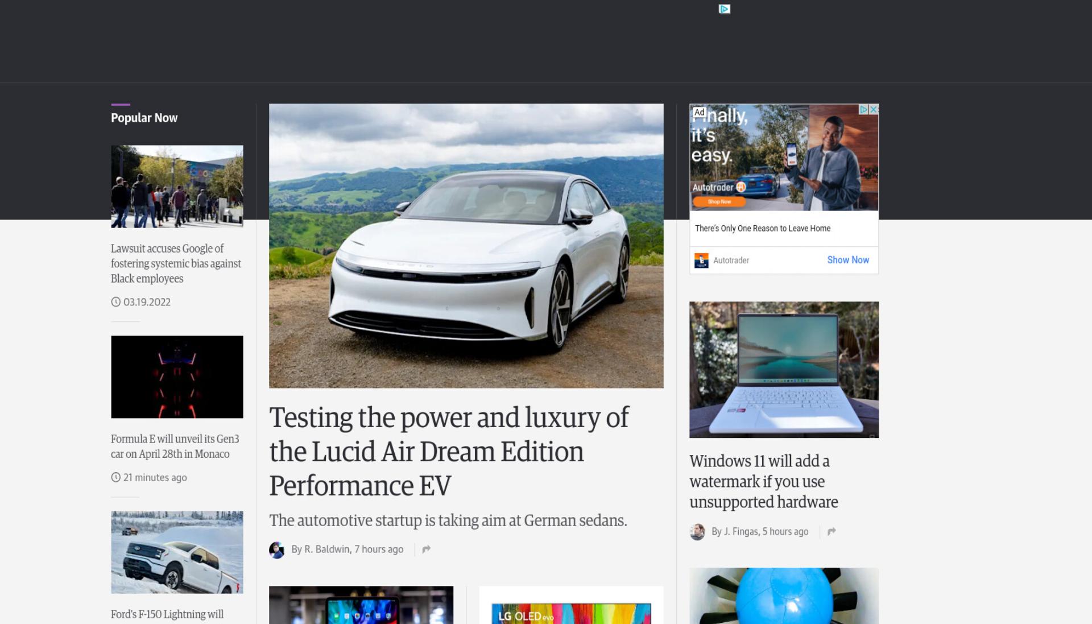Click the AdChoices icon in top banner

(x=724, y=9)
